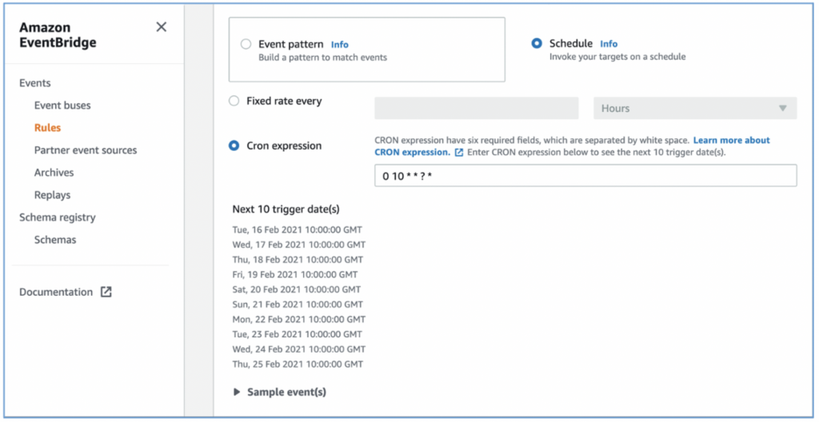Navigate to Archives
The width and height of the screenshot is (819, 422).
pyautogui.click(x=54, y=173)
